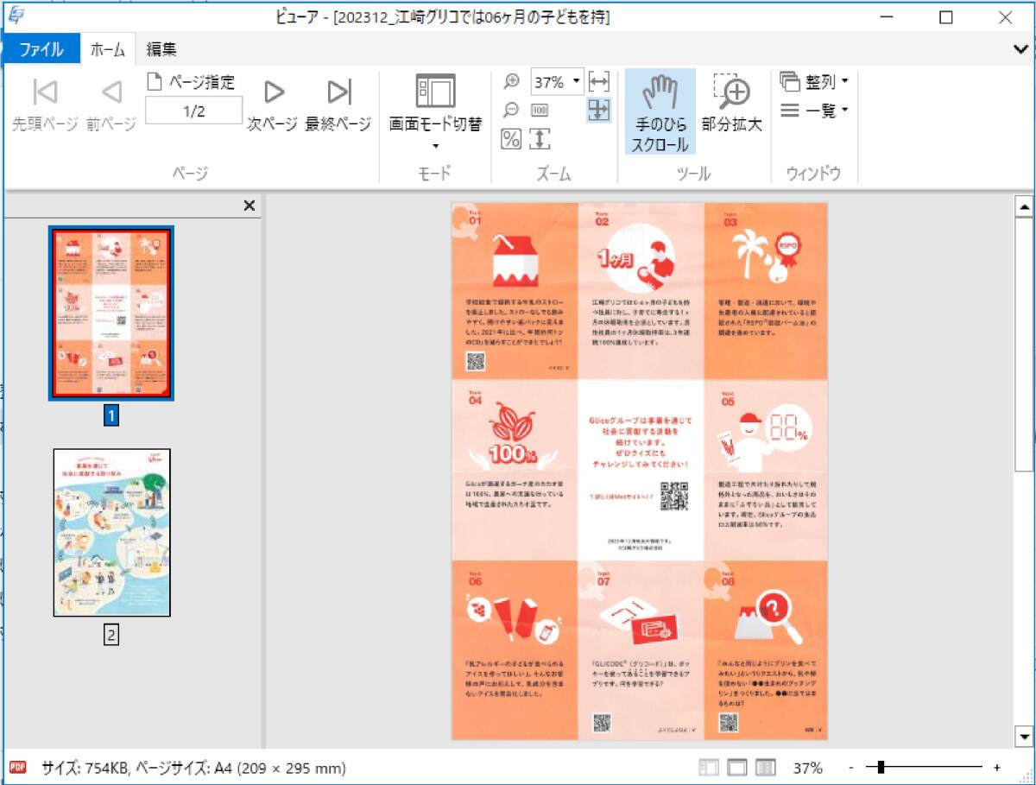Click the vertical scrollbar up arrow
1036x785 pixels.
[1024, 206]
